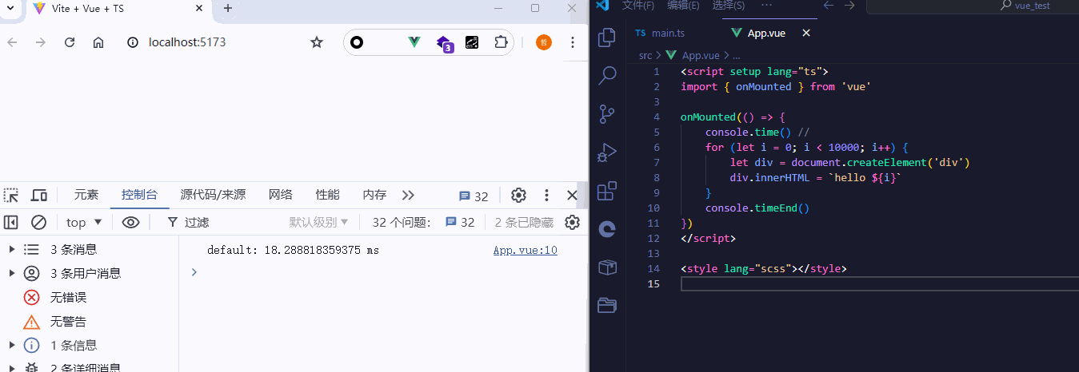Open the 文件(F) menu
Viewport: 1079px width, 372px height.
click(638, 6)
